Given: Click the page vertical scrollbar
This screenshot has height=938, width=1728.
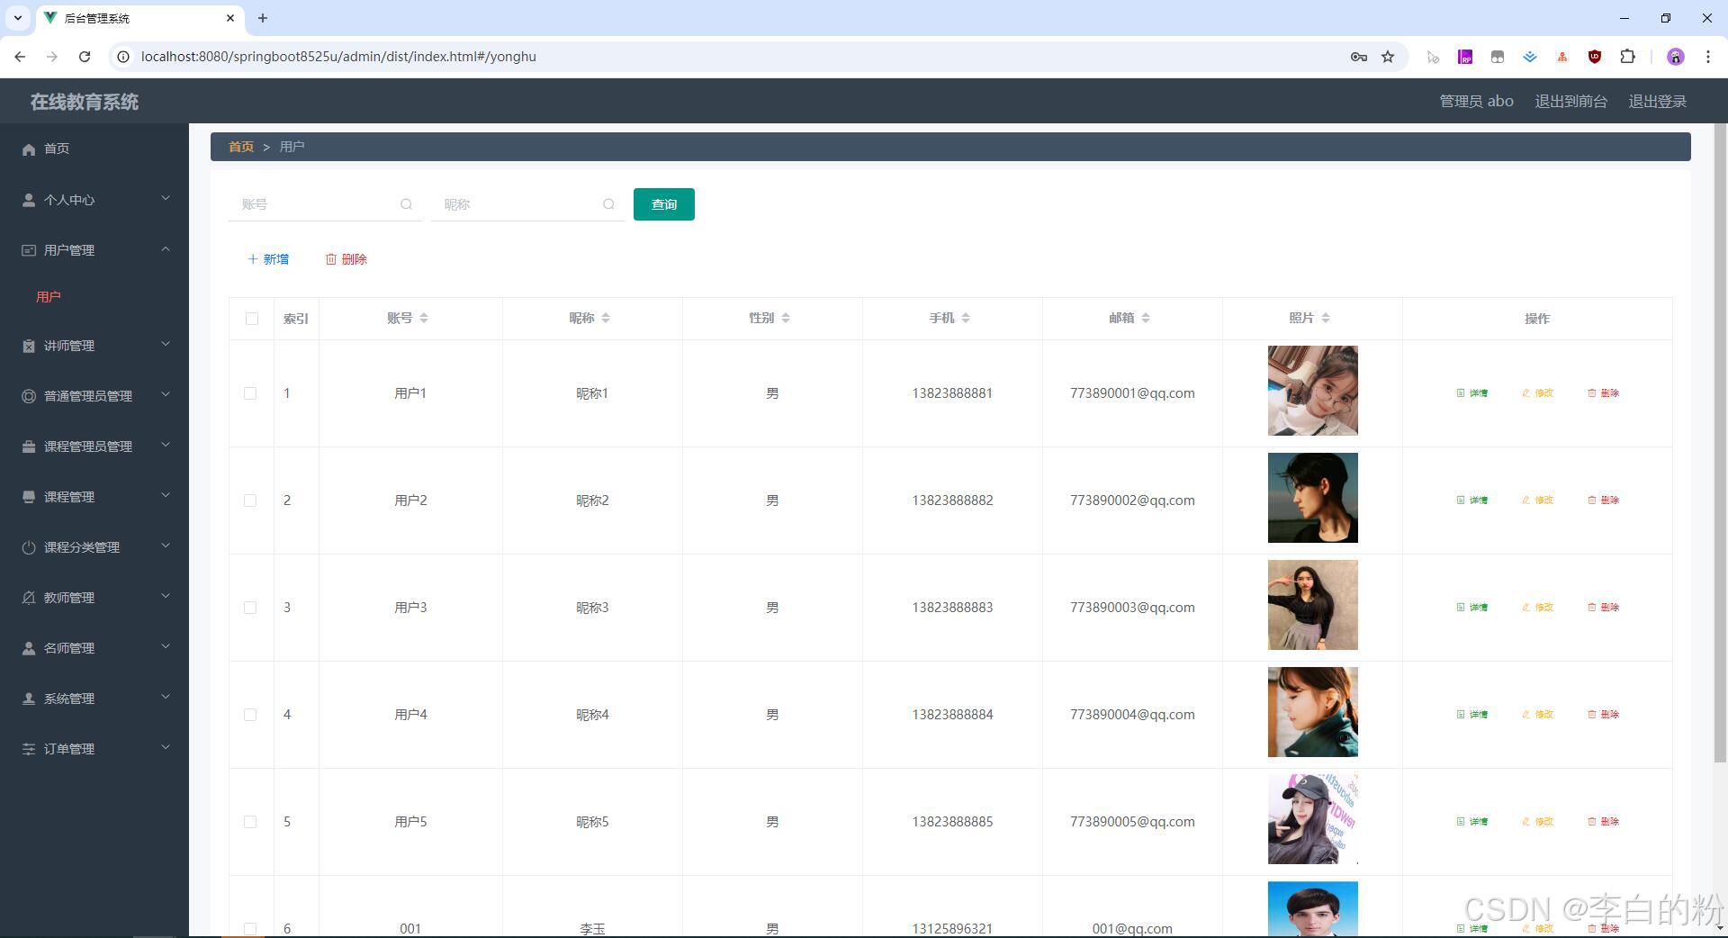Looking at the screenshot, I should (1721, 441).
